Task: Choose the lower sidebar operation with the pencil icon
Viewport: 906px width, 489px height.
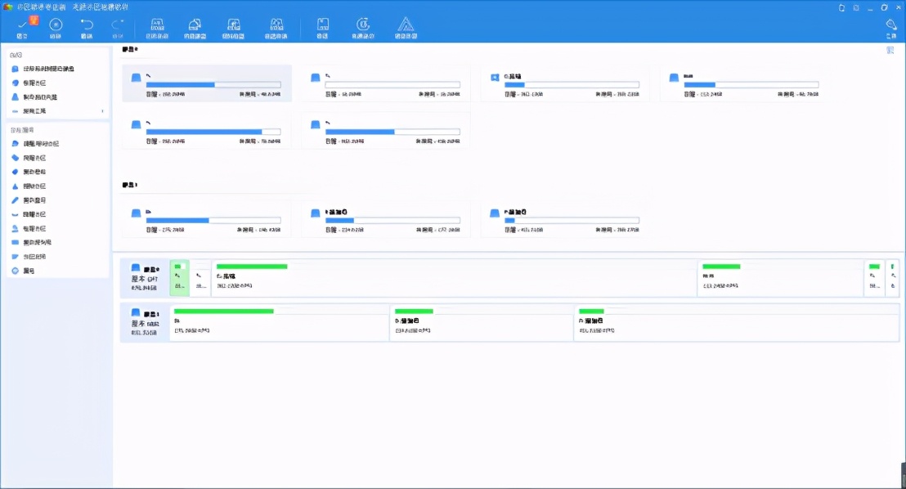Action: click(x=57, y=200)
